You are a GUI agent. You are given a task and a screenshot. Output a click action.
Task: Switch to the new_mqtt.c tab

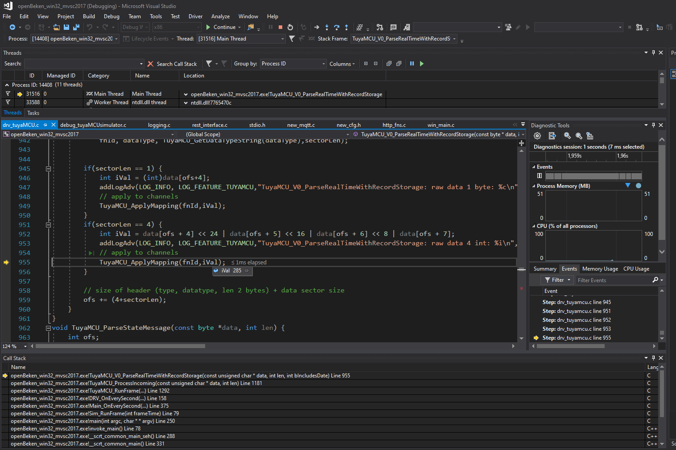(301, 125)
